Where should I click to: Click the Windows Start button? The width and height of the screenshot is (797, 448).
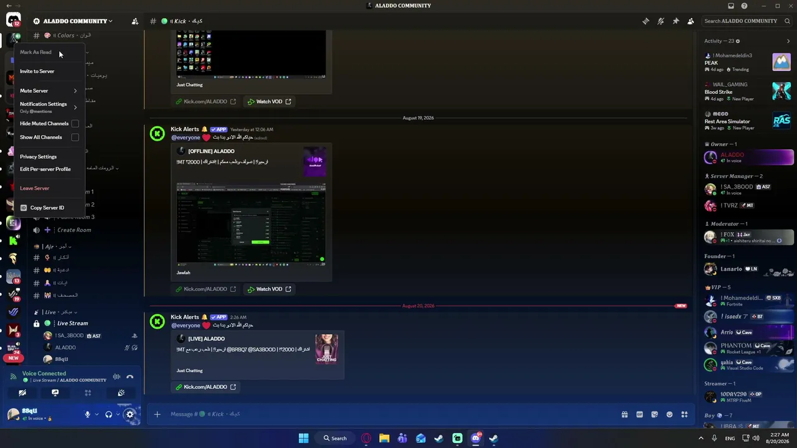(303, 438)
